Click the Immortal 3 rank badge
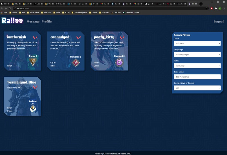This screenshot has height=155, width=227. [76, 63]
